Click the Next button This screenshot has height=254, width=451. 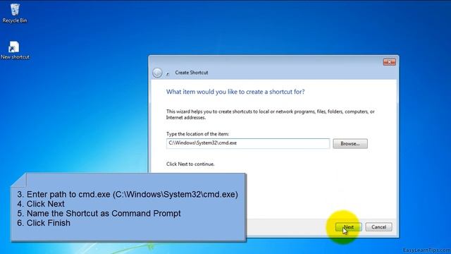point(349,227)
